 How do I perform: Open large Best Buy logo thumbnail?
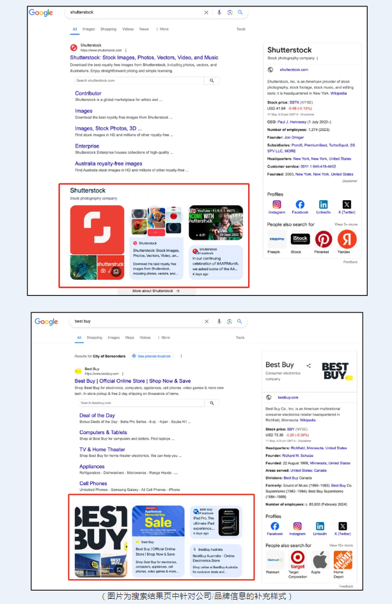click(100, 528)
